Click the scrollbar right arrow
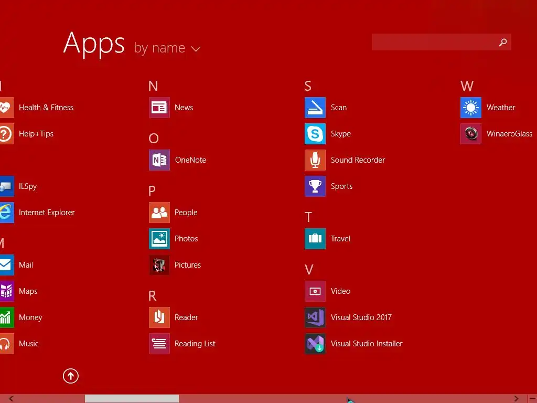 516,399
